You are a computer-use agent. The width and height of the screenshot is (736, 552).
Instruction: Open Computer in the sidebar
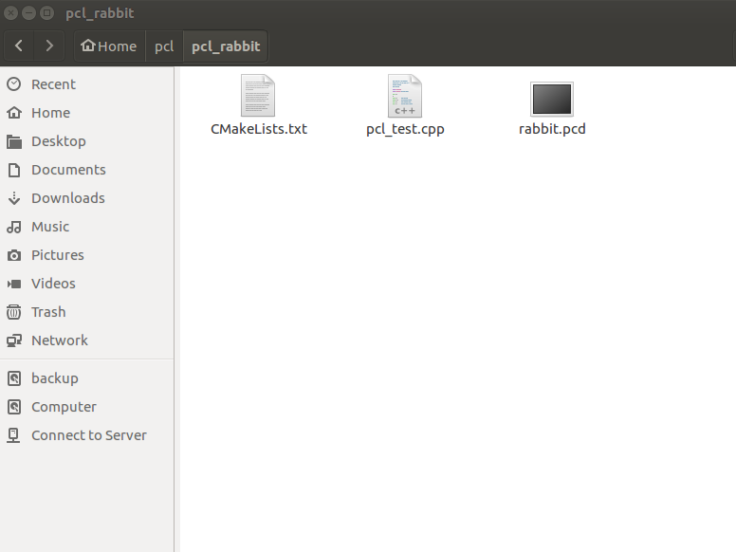click(x=87, y=407)
